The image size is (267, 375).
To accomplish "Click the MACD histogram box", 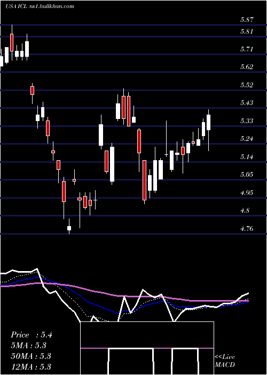I will pyautogui.click(x=147, y=348).
